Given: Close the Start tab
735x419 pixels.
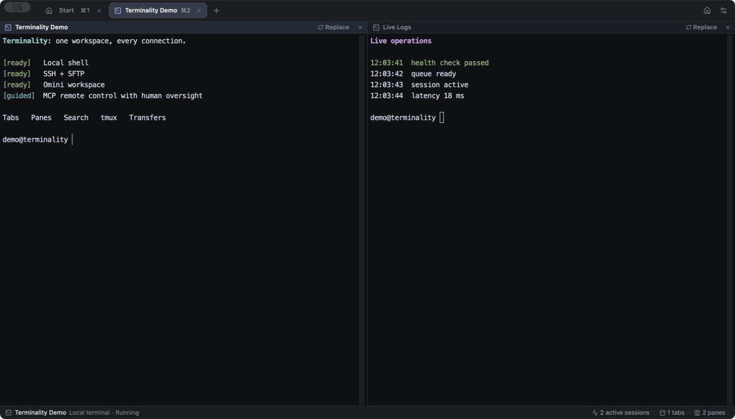Looking at the screenshot, I should point(99,10).
